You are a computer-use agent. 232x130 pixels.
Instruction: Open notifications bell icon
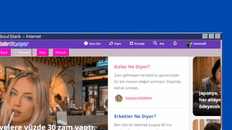pyautogui.click(x=175, y=43)
